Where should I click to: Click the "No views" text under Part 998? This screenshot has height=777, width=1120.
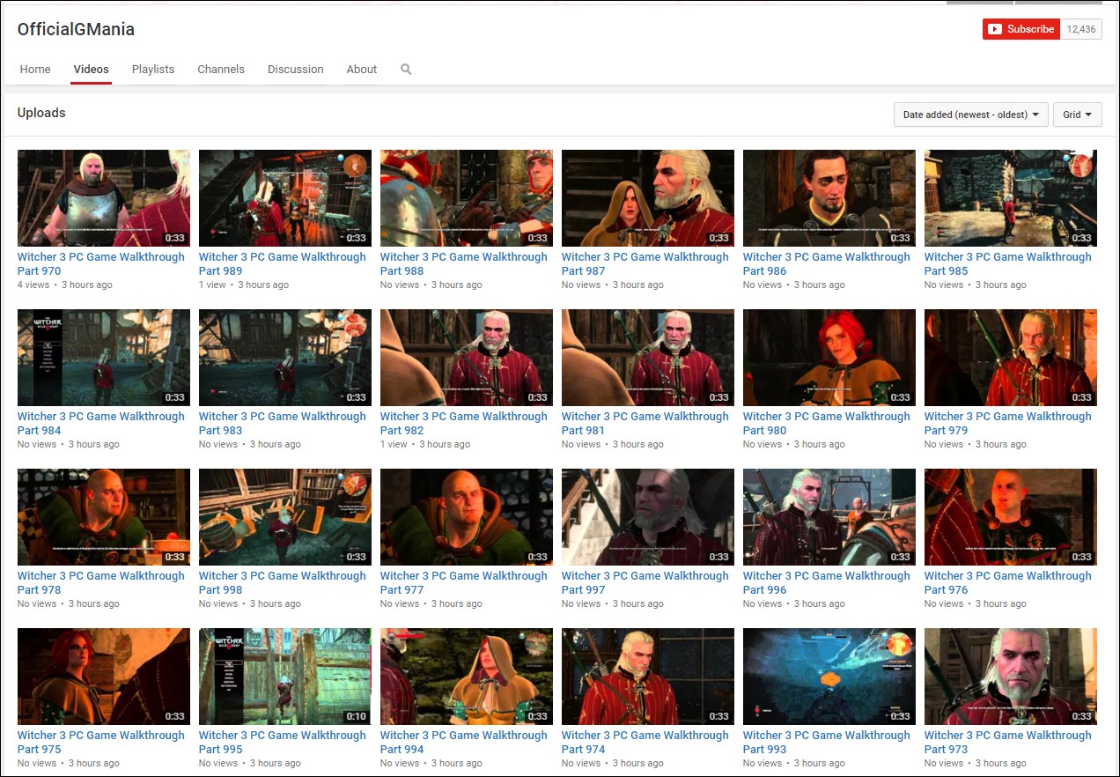[x=218, y=604]
